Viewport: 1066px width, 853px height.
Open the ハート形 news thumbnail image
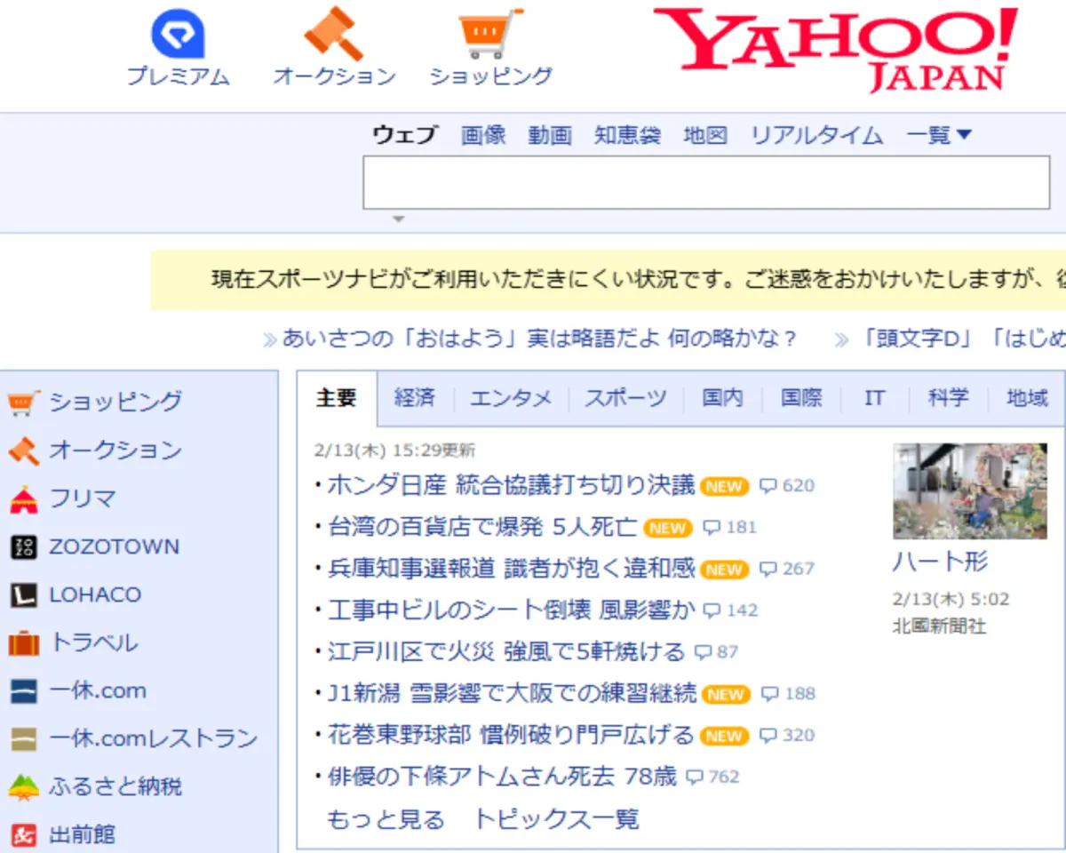click(x=969, y=491)
